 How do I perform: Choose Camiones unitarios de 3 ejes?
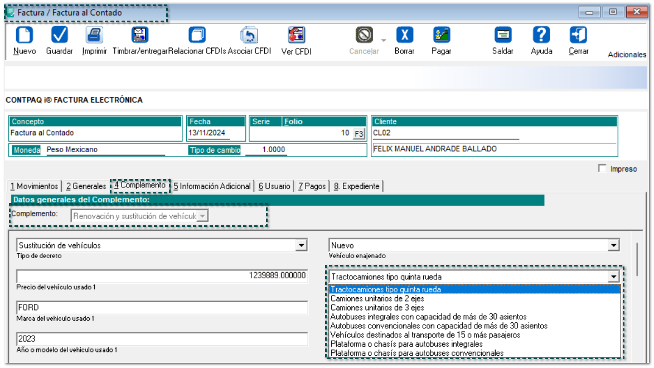[x=474, y=307]
